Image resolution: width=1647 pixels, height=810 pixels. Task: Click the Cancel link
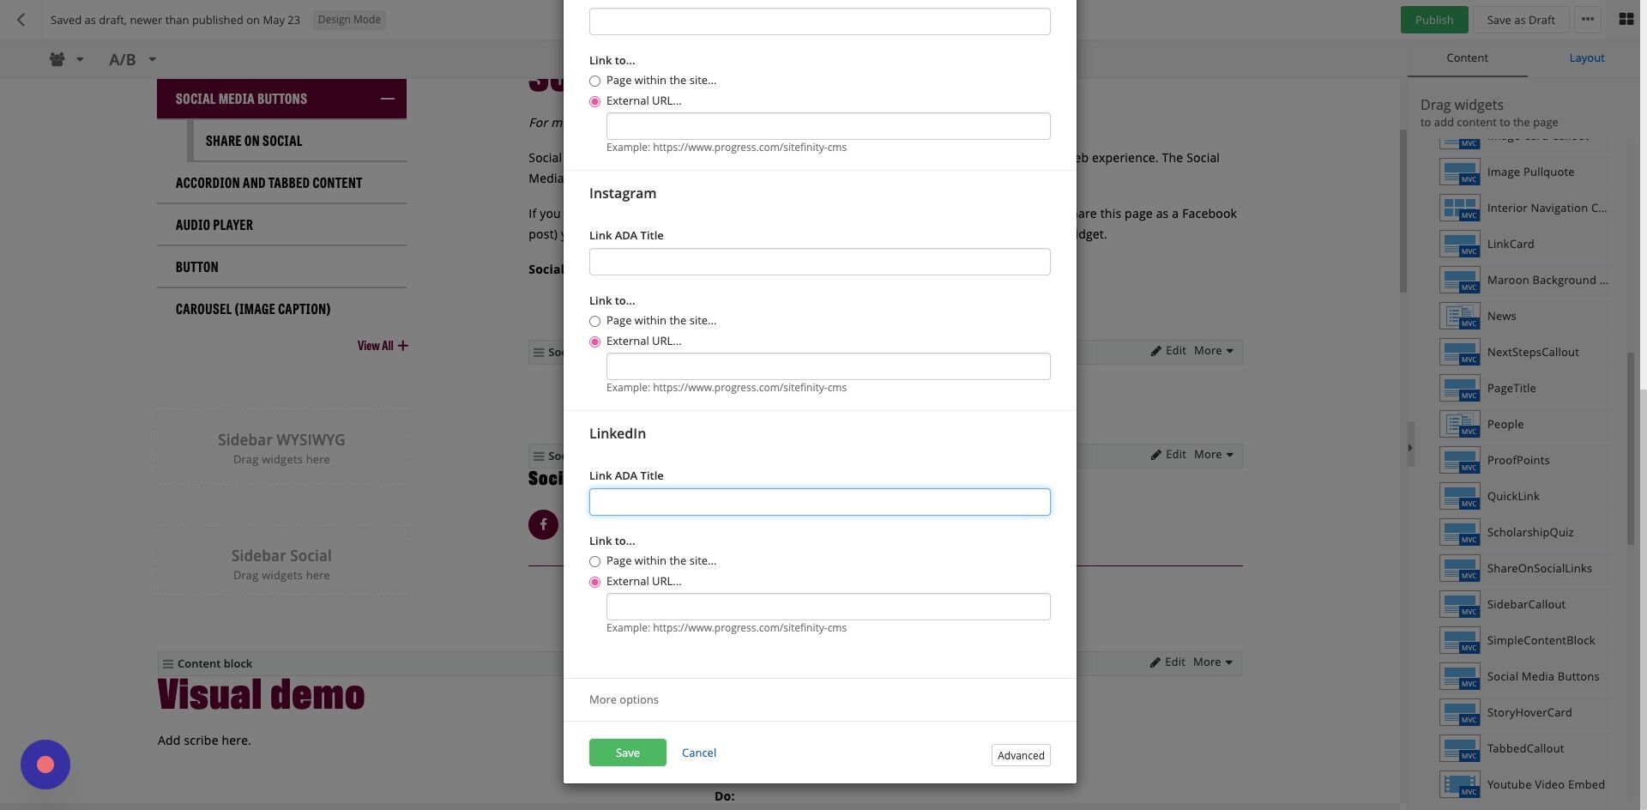[x=698, y=753]
